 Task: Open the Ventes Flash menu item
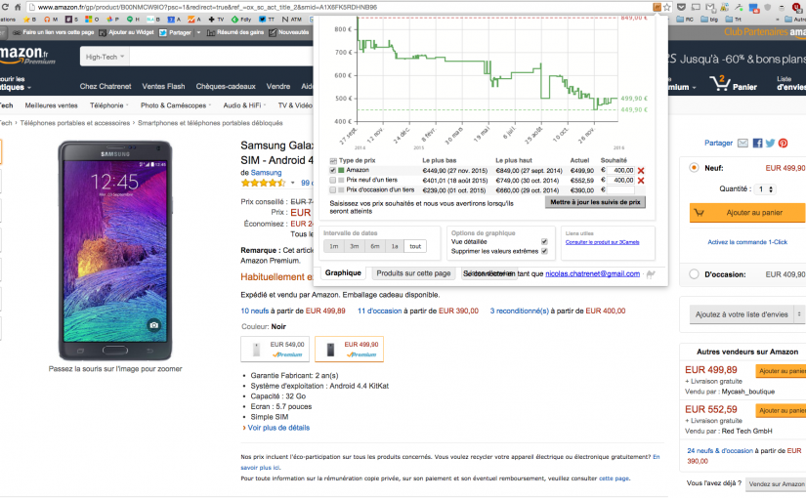(x=163, y=86)
